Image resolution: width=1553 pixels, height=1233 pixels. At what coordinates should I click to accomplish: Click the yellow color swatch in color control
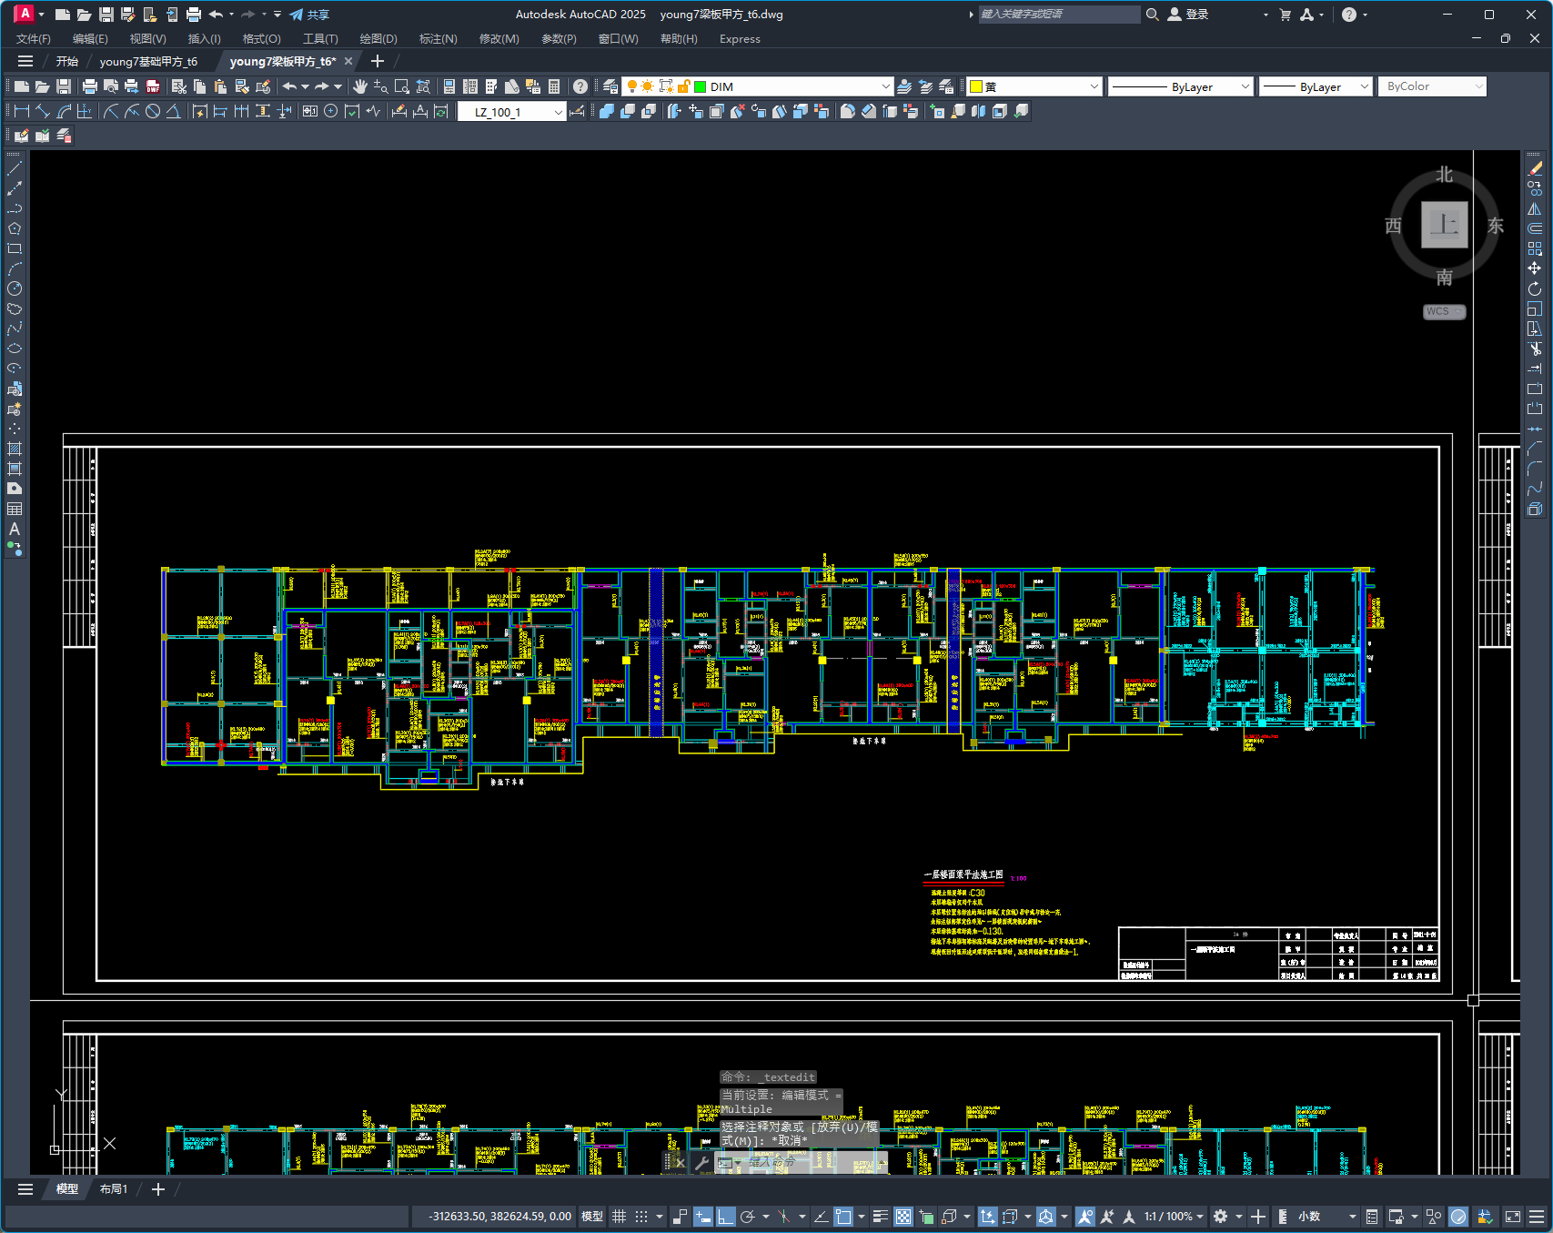[976, 86]
